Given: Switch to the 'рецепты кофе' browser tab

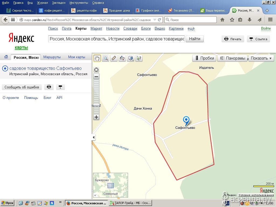Looking at the screenshot, I should coord(84,11).
